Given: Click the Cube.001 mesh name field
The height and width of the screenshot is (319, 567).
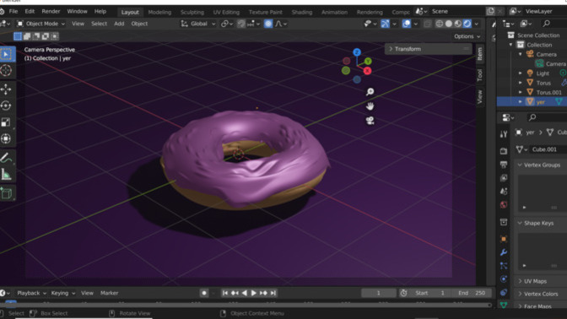Looking at the screenshot, I should (x=548, y=149).
